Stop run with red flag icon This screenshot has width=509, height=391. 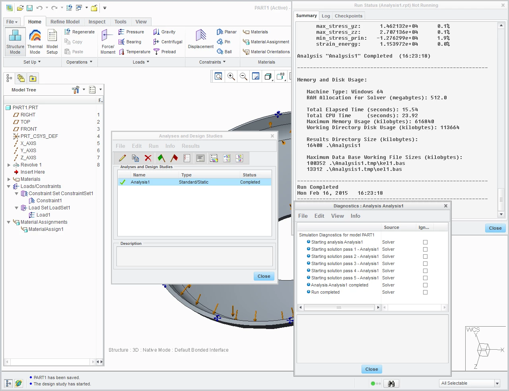(x=174, y=158)
